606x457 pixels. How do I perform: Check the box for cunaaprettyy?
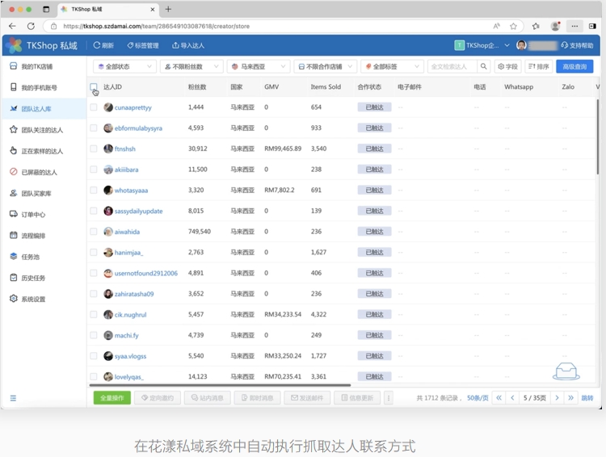coord(94,107)
